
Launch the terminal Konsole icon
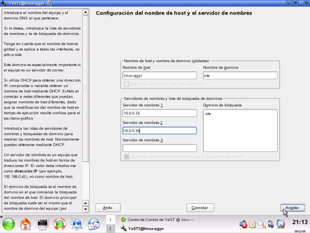coord(43,224)
